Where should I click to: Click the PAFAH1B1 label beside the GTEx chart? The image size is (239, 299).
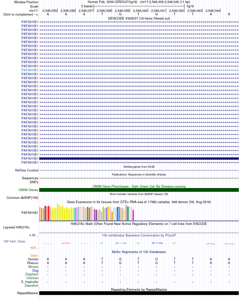pos(30,213)
